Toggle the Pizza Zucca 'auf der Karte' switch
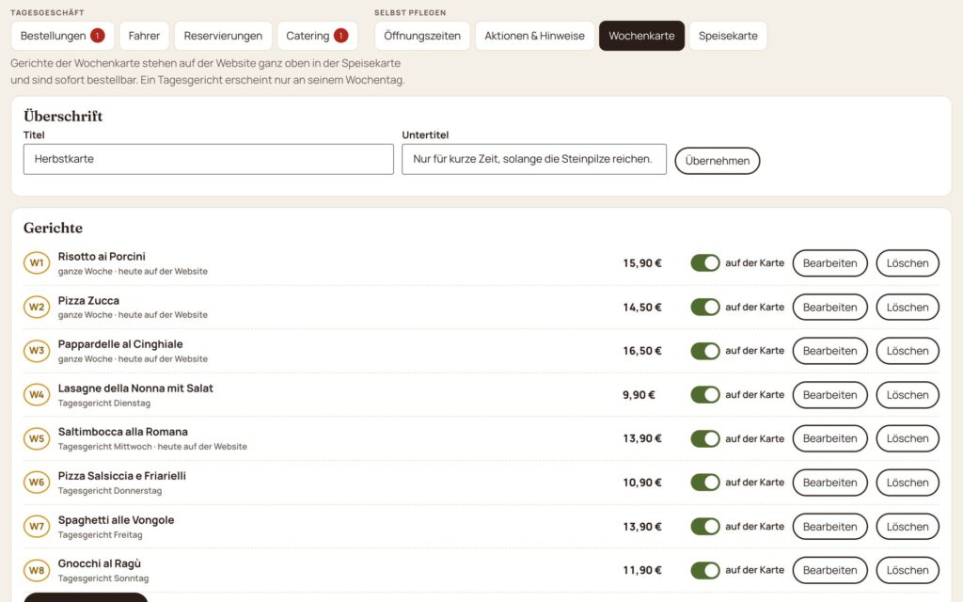Screen dimensions: 963x602 [x=705, y=308]
